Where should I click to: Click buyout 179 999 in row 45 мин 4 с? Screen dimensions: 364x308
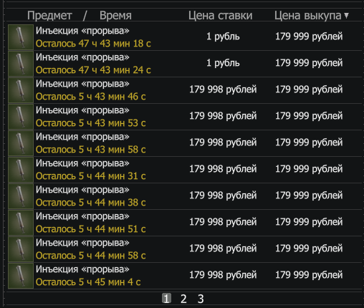click(309, 275)
